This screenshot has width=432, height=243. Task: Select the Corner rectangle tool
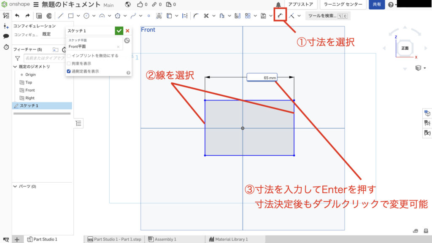(x=71, y=16)
